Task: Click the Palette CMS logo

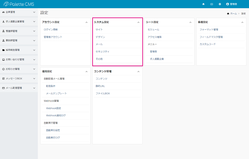Action: pos(19,4)
